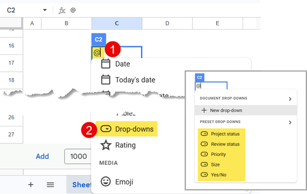307x194 pixels.
Task: Select row 26 header
Action: 11,117
